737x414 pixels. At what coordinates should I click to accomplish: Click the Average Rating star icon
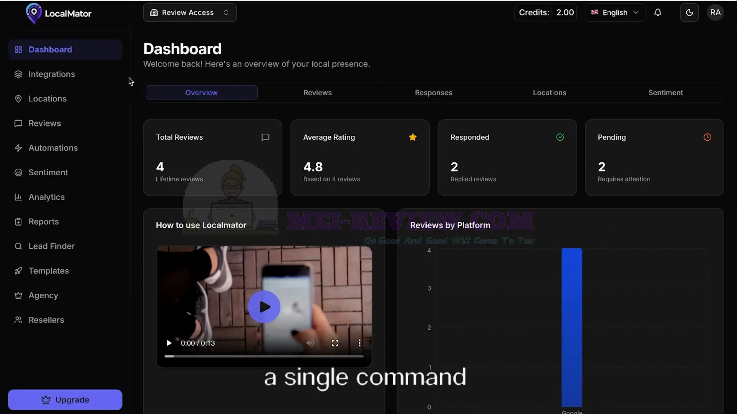click(412, 137)
